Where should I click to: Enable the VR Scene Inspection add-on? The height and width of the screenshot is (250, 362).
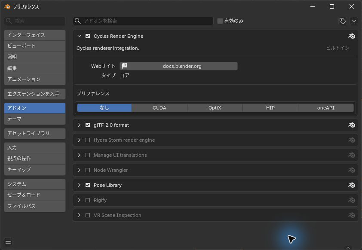88,215
